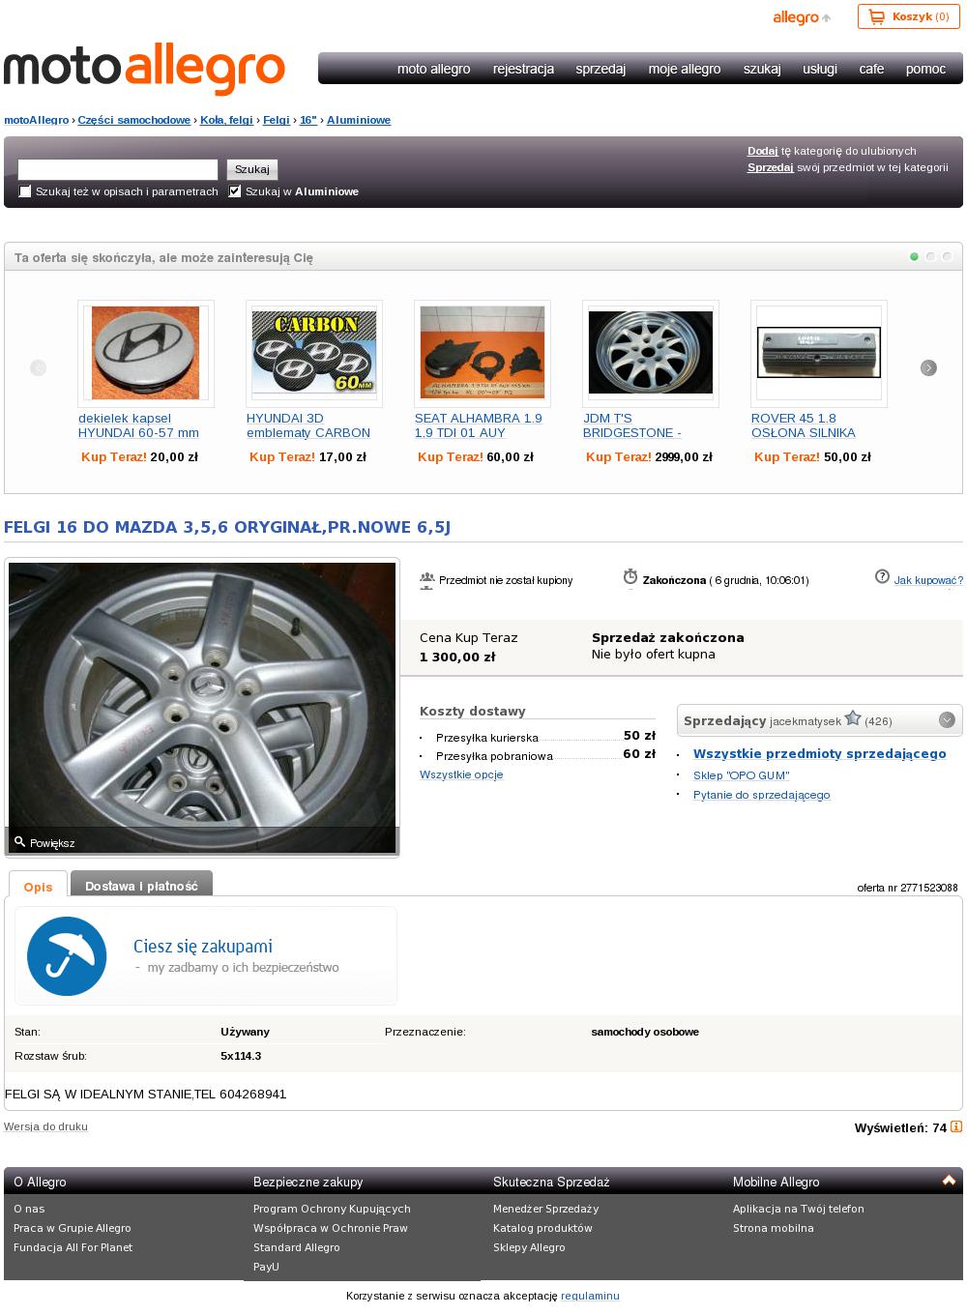Click the 'O nas' footer link
Image resolution: width=967 pixels, height=1315 pixels.
[29, 1209]
